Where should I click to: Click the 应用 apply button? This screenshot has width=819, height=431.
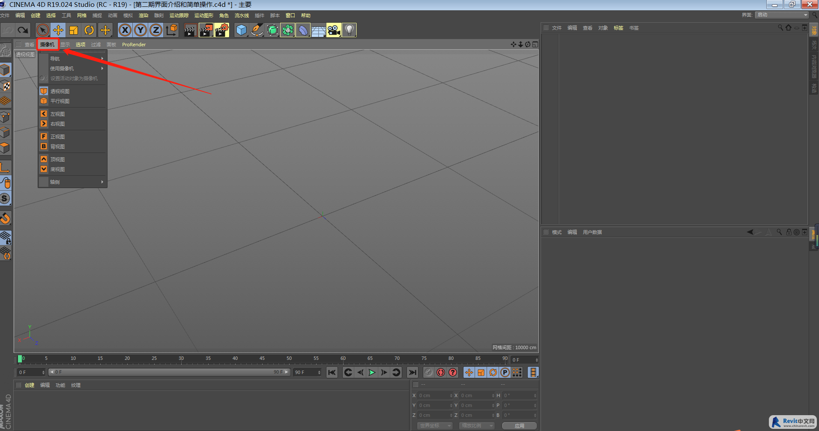coord(520,426)
